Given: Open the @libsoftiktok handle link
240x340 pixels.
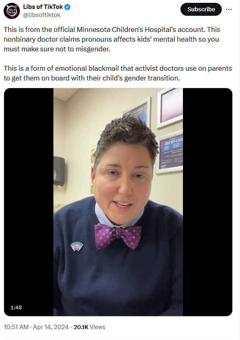Looking at the screenshot, I should point(42,15).
